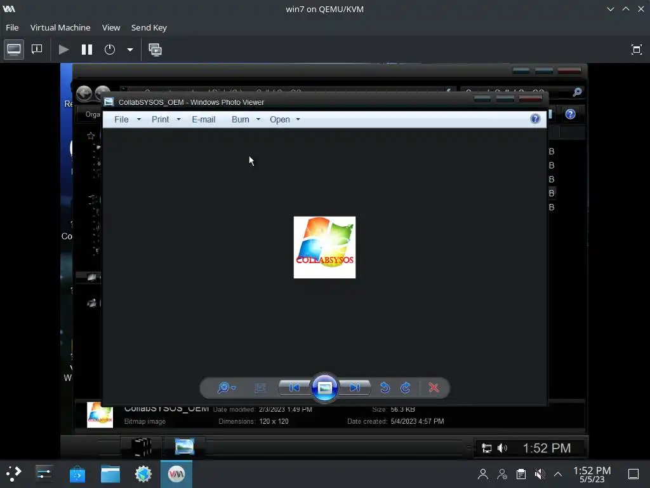This screenshot has width=650, height=488.
Task: Click the Explorer window help icon
Action: click(x=571, y=114)
